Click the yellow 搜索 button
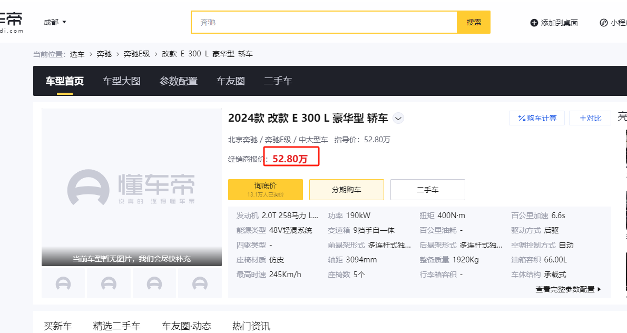 click(474, 22)
